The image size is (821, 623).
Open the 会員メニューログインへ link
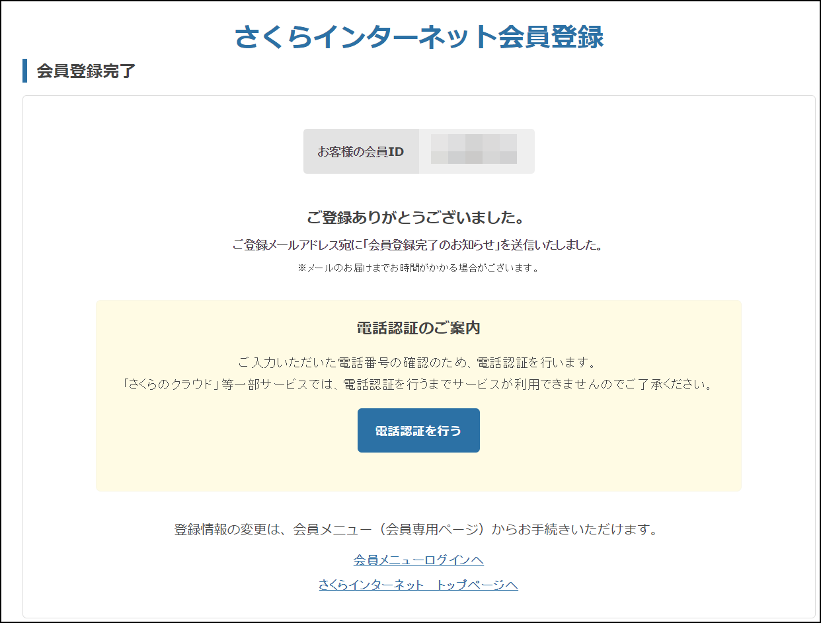[x=418, y=560]
